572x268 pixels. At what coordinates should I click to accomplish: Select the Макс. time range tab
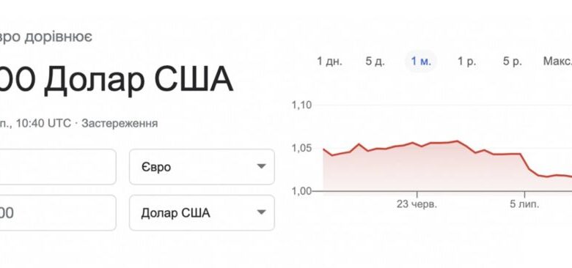(557, 62)
